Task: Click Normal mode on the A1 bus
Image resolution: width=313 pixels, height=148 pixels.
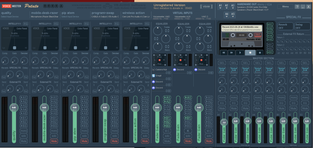Action: tap(222, 70)
